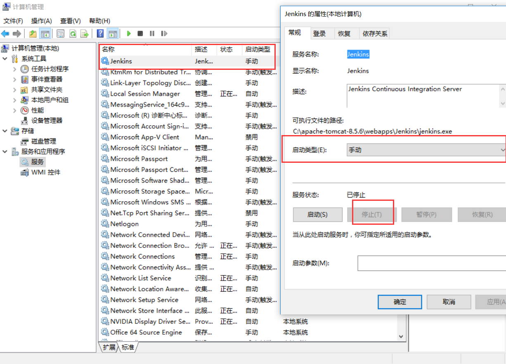Click the Stop Service square toolbar icon
This screenshot has height=364, width=506.
140,33
